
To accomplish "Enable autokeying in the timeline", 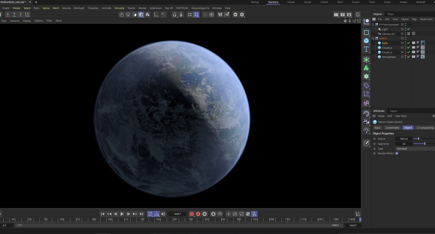I will click(198, 214).
